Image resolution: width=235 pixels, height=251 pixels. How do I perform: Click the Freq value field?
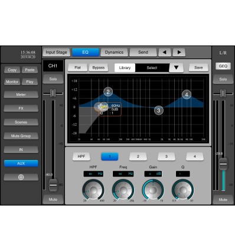pyautogui.click(x=123, y=174)
